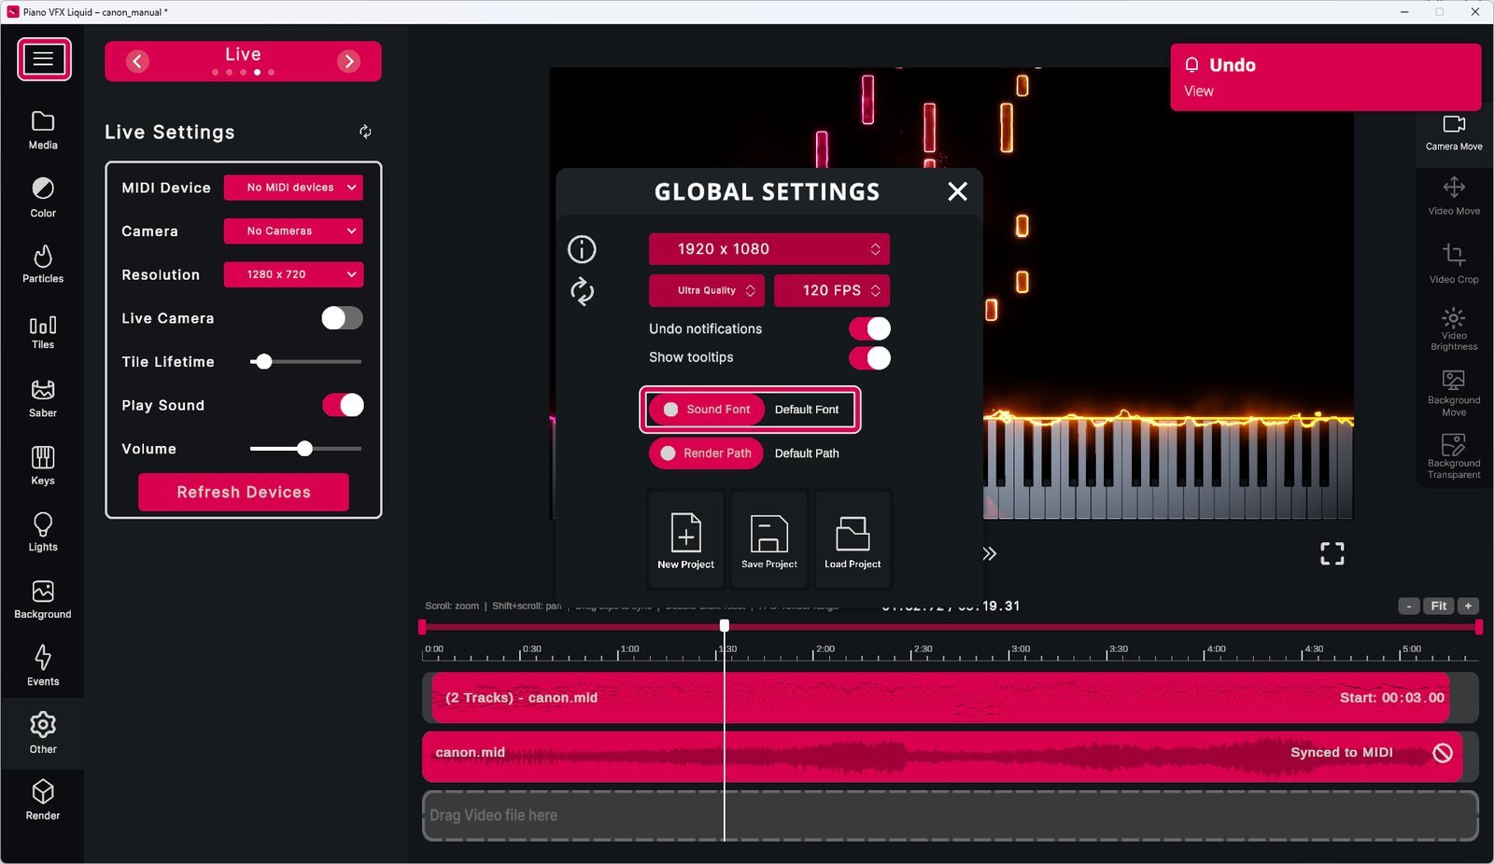This screenshot has height=864, width=1494.
Task: Open the hamburger main menu
Action: (x=44, y=60)
